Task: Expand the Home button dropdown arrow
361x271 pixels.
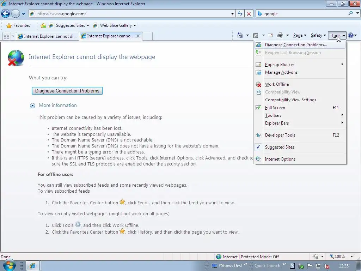Action: pos(247,35)
